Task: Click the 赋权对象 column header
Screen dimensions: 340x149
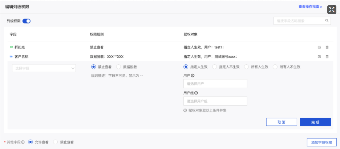Action: 190,34
